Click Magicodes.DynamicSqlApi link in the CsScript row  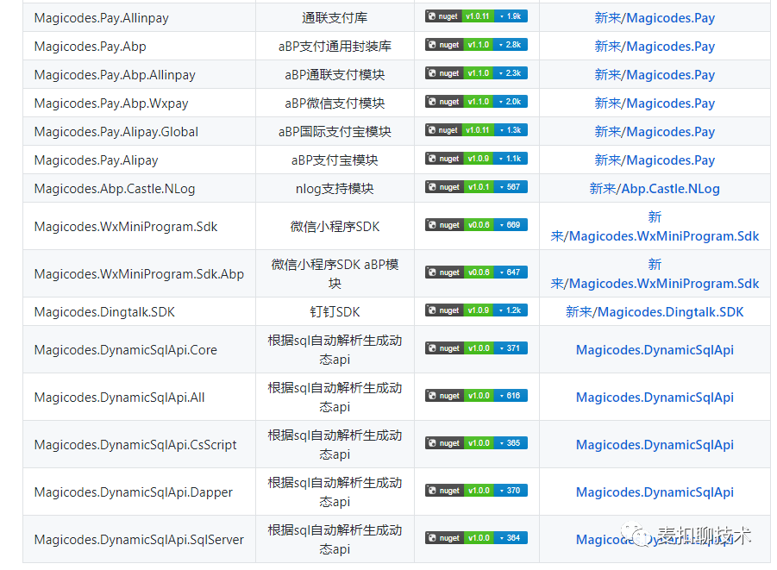[x=655, y=445]
